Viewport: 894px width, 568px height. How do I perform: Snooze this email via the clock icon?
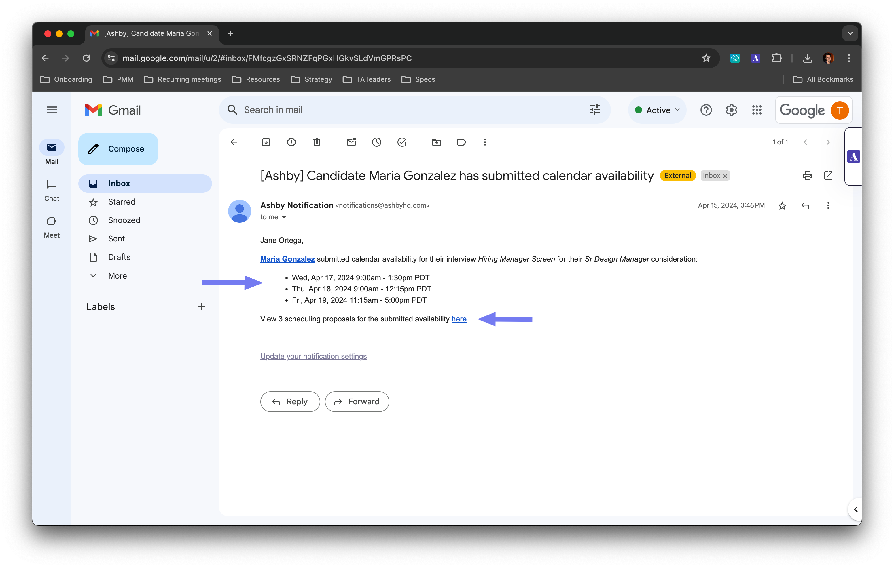(376, 142)
